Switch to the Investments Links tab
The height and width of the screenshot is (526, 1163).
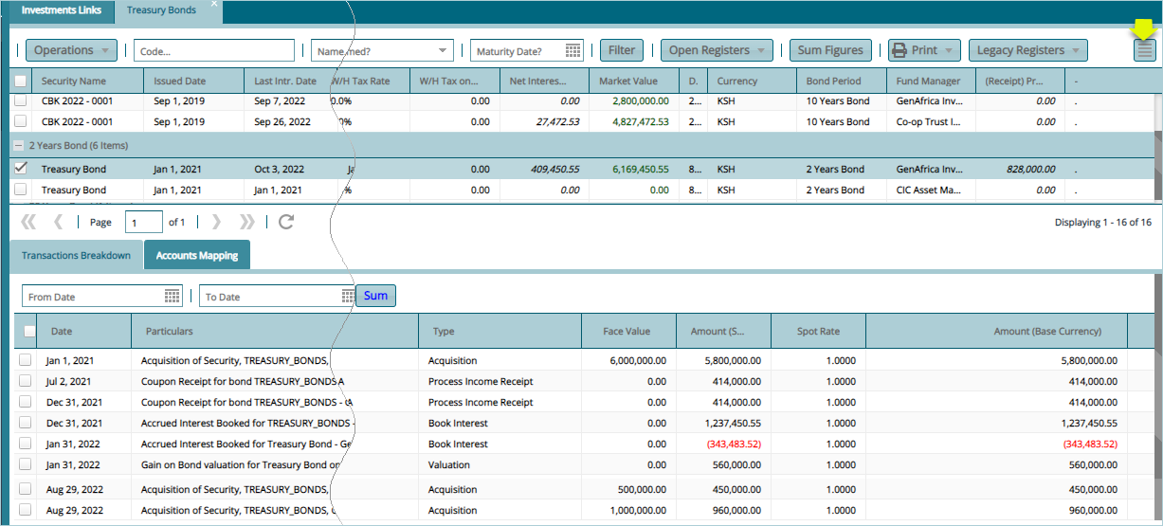tap(62, 10)
